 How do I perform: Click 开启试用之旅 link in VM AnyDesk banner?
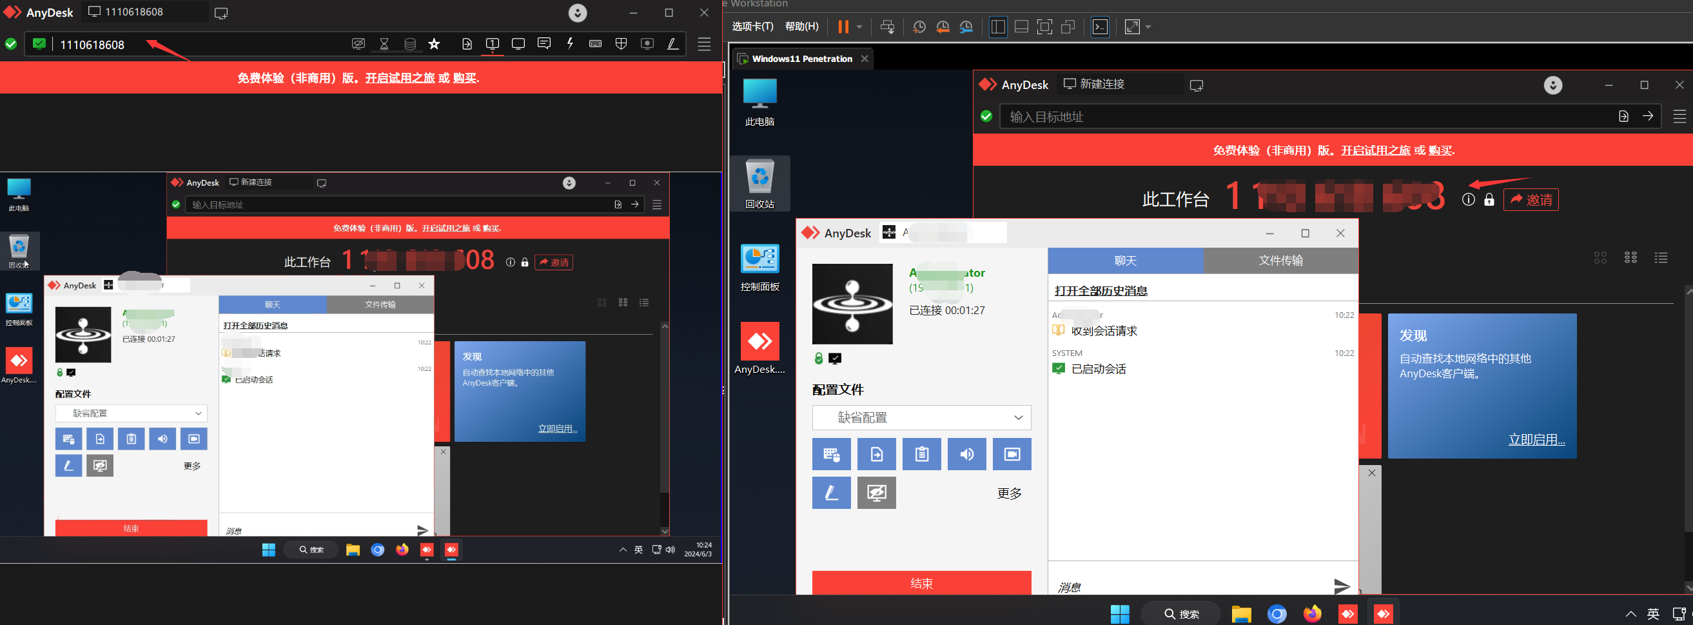point(1375,150)
